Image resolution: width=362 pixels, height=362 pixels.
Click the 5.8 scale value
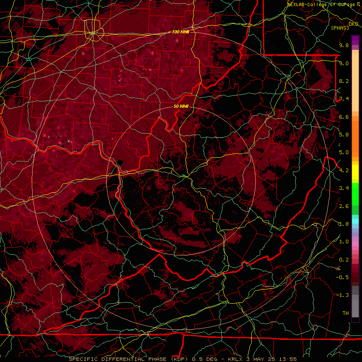(x=344, y=135)
